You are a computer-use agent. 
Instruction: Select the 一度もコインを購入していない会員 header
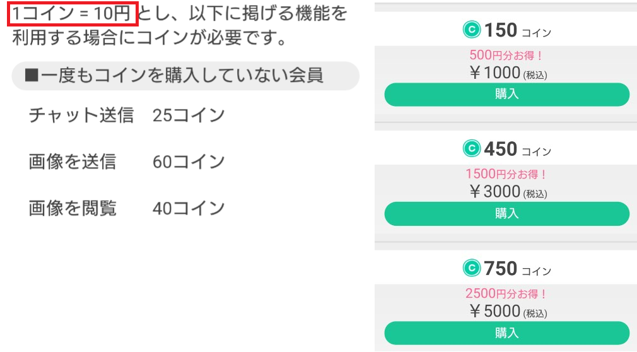[x=185, y=76]
